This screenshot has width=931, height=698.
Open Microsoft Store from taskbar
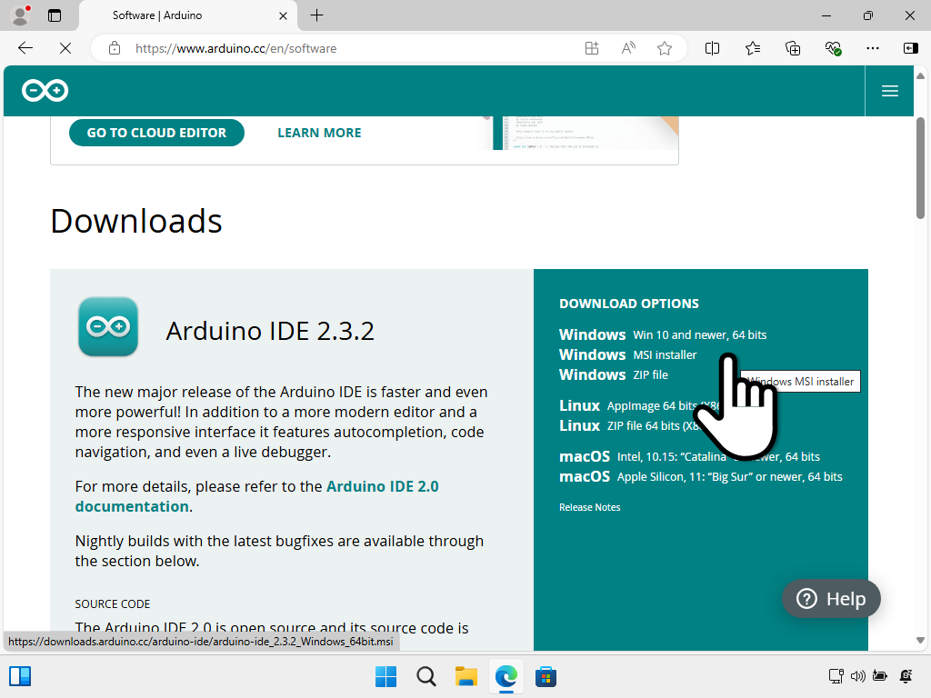point(546,676)
